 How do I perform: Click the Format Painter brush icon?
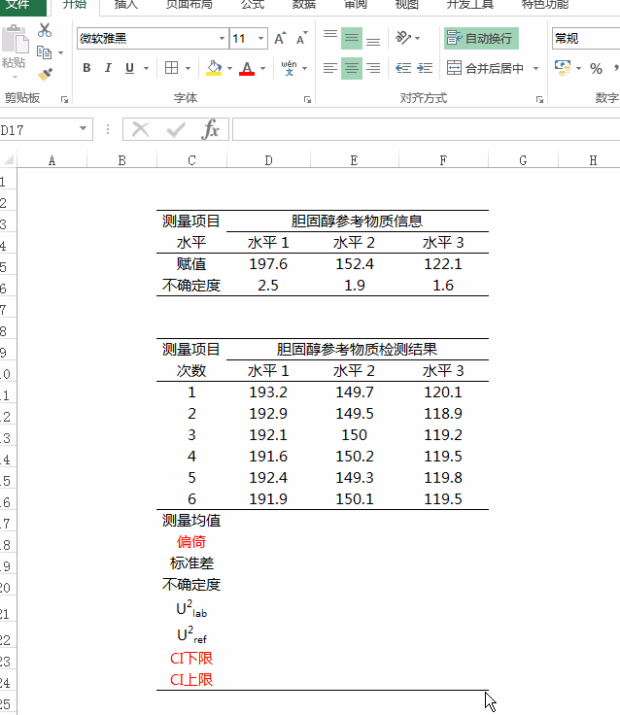[44, 74]
